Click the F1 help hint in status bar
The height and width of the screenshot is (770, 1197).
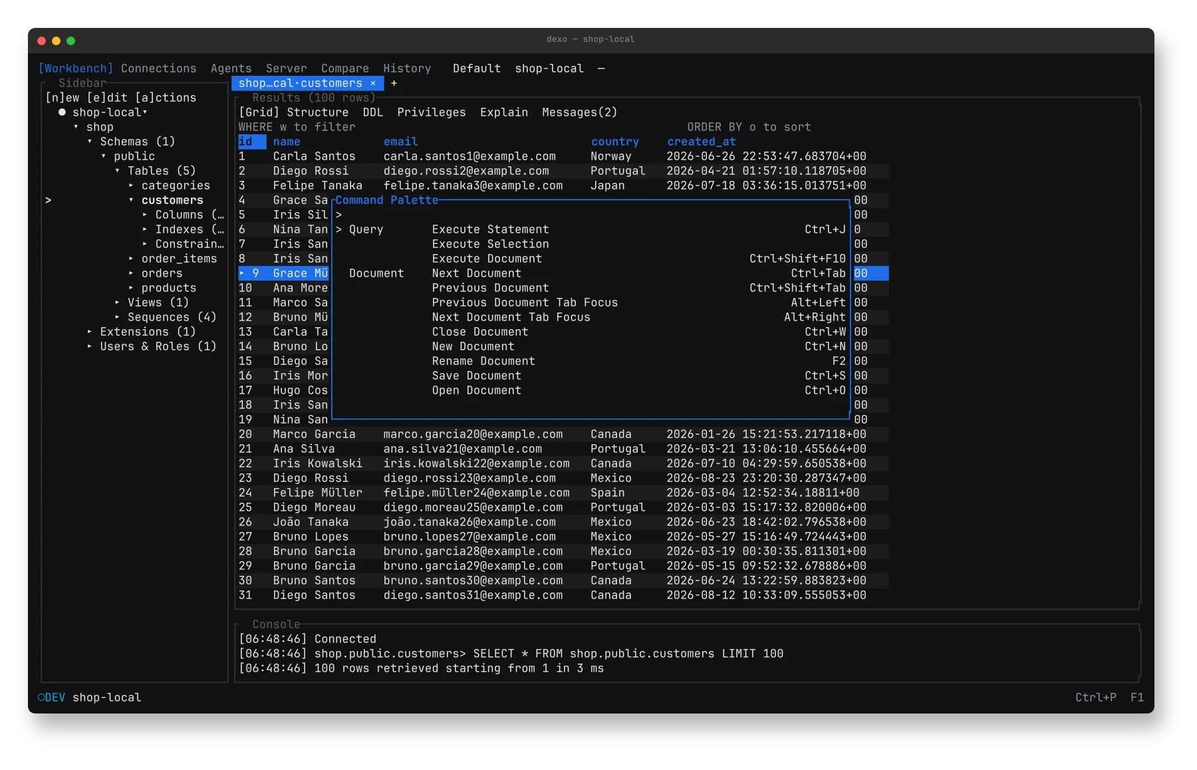(x=1136, y=698)
